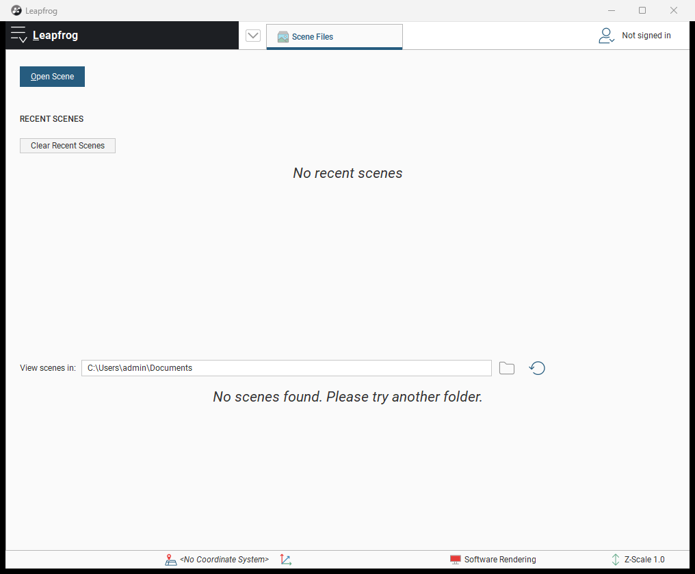The height and width of the screenshot is (574, 695).
Task: Minimize the Leapfrog window
Action: coord(612,10)
